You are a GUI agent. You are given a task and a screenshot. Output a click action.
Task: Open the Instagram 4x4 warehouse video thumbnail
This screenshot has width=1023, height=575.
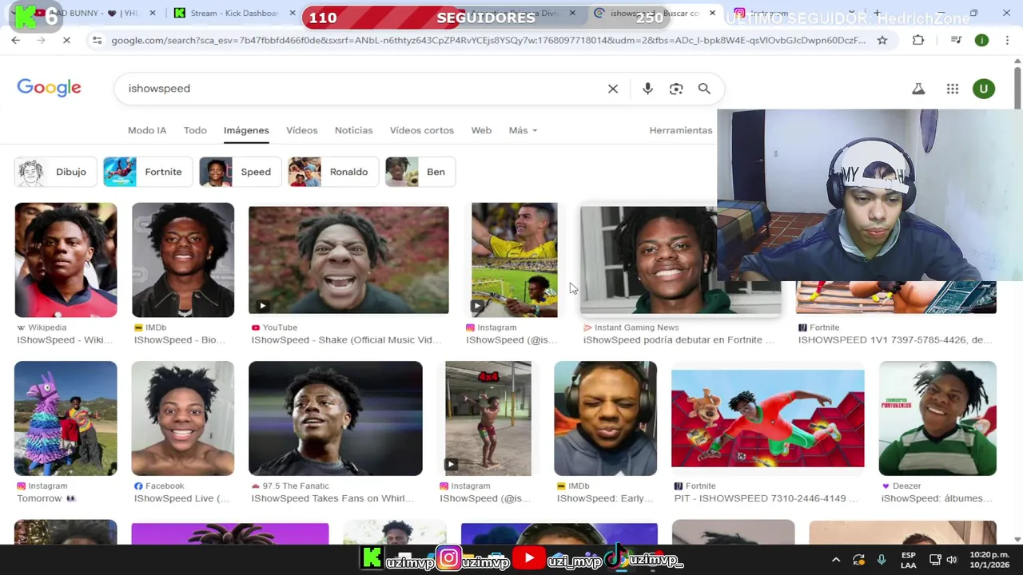click(x=488, y=418)
